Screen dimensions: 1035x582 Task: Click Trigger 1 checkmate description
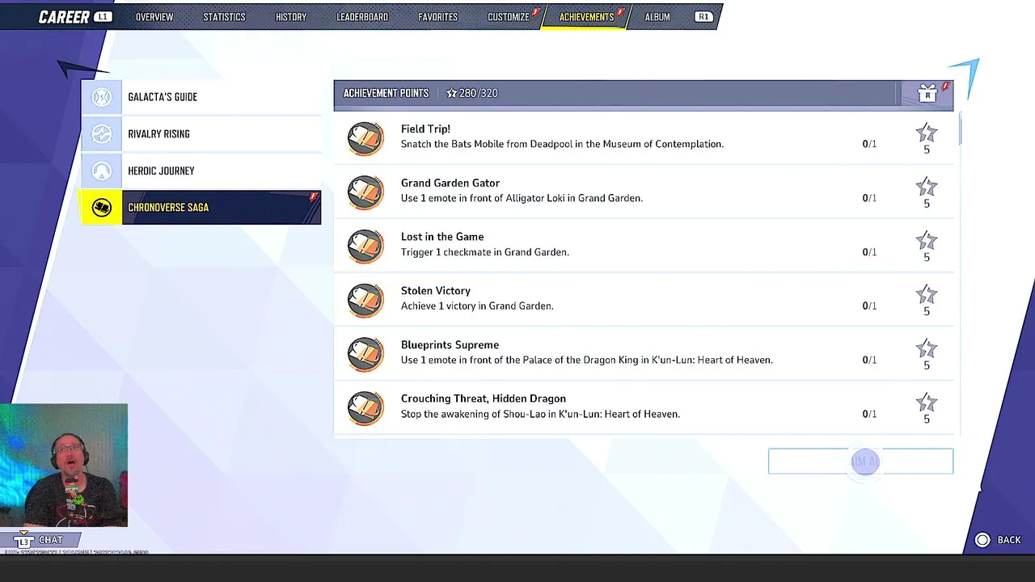[x=485, y=252]
